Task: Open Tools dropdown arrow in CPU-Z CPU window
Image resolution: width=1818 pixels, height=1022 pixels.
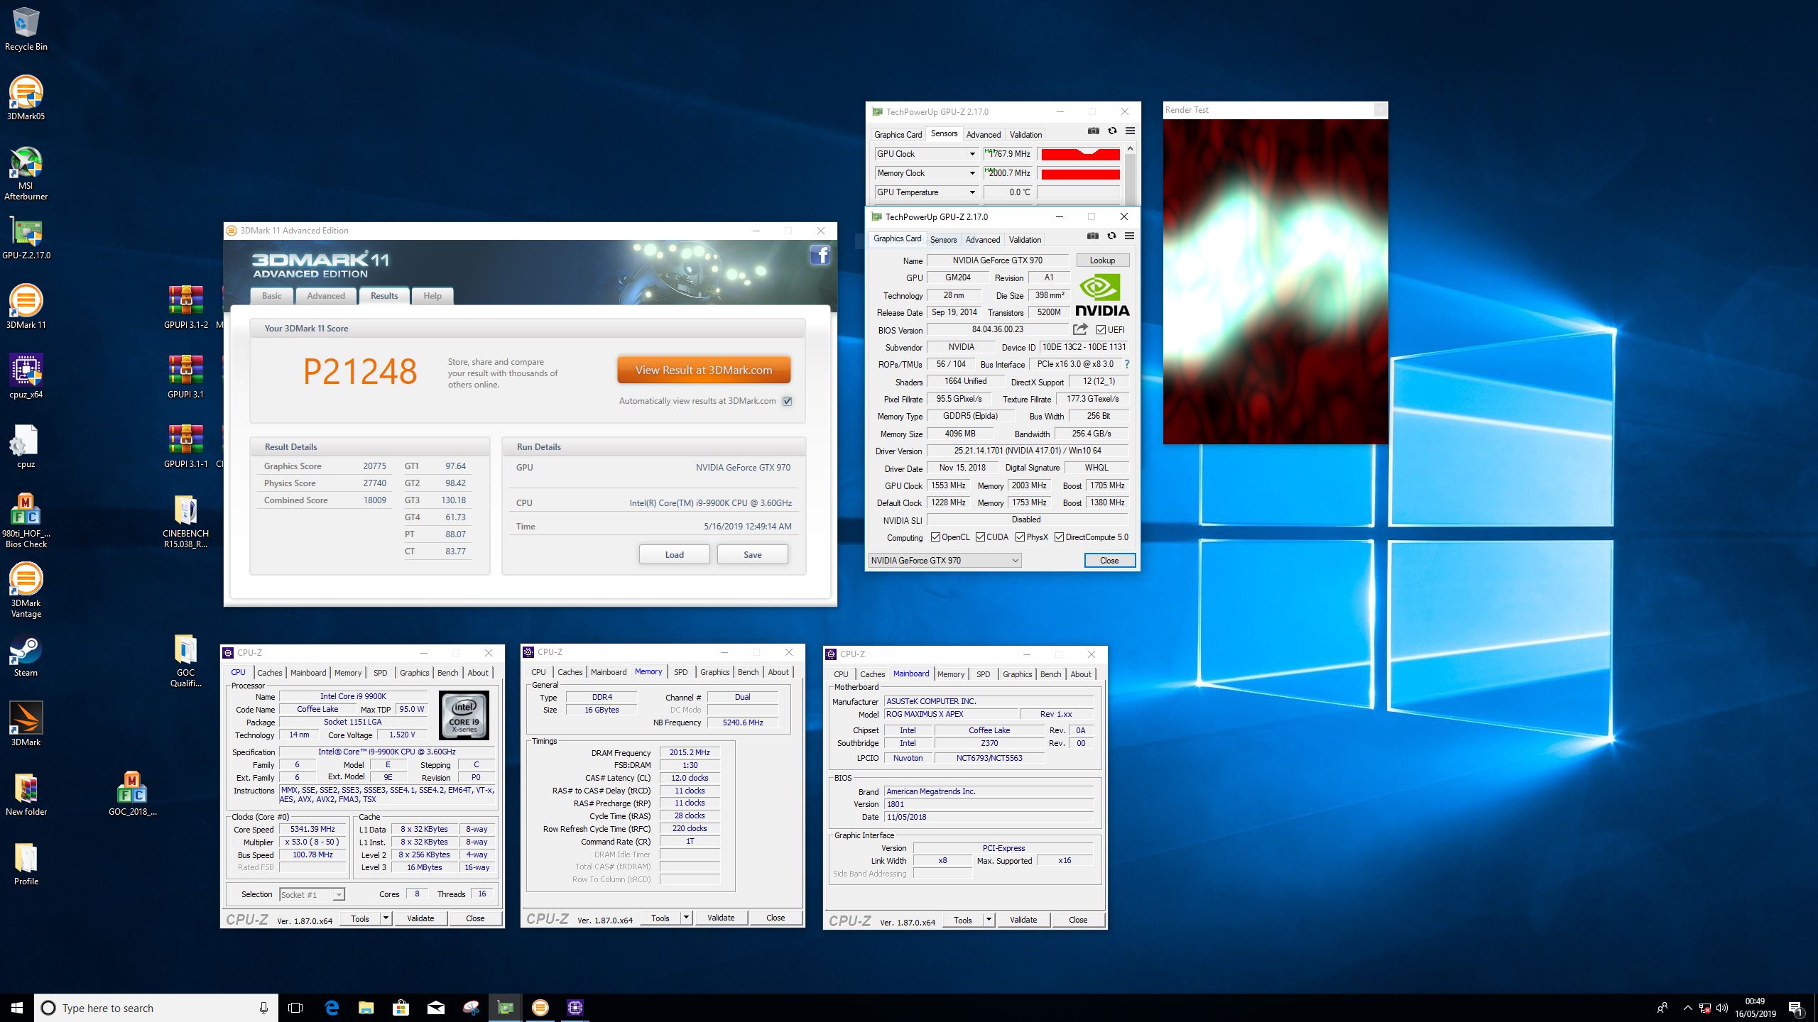Action: (x=386, y=918)
